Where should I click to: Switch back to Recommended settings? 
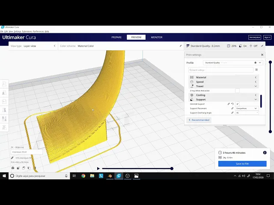coord(199,120)
